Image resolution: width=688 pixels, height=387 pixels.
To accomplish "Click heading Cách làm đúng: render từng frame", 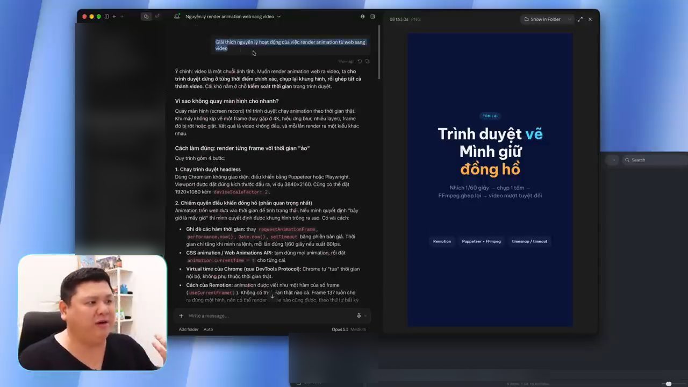I will (242, 148).
